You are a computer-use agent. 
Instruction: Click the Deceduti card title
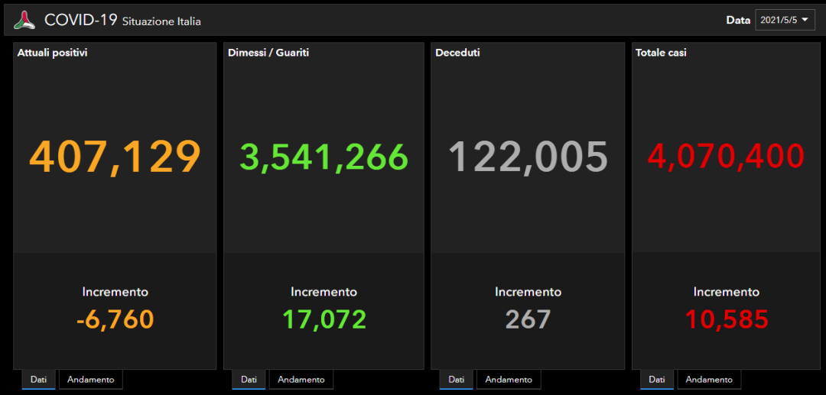458,53
